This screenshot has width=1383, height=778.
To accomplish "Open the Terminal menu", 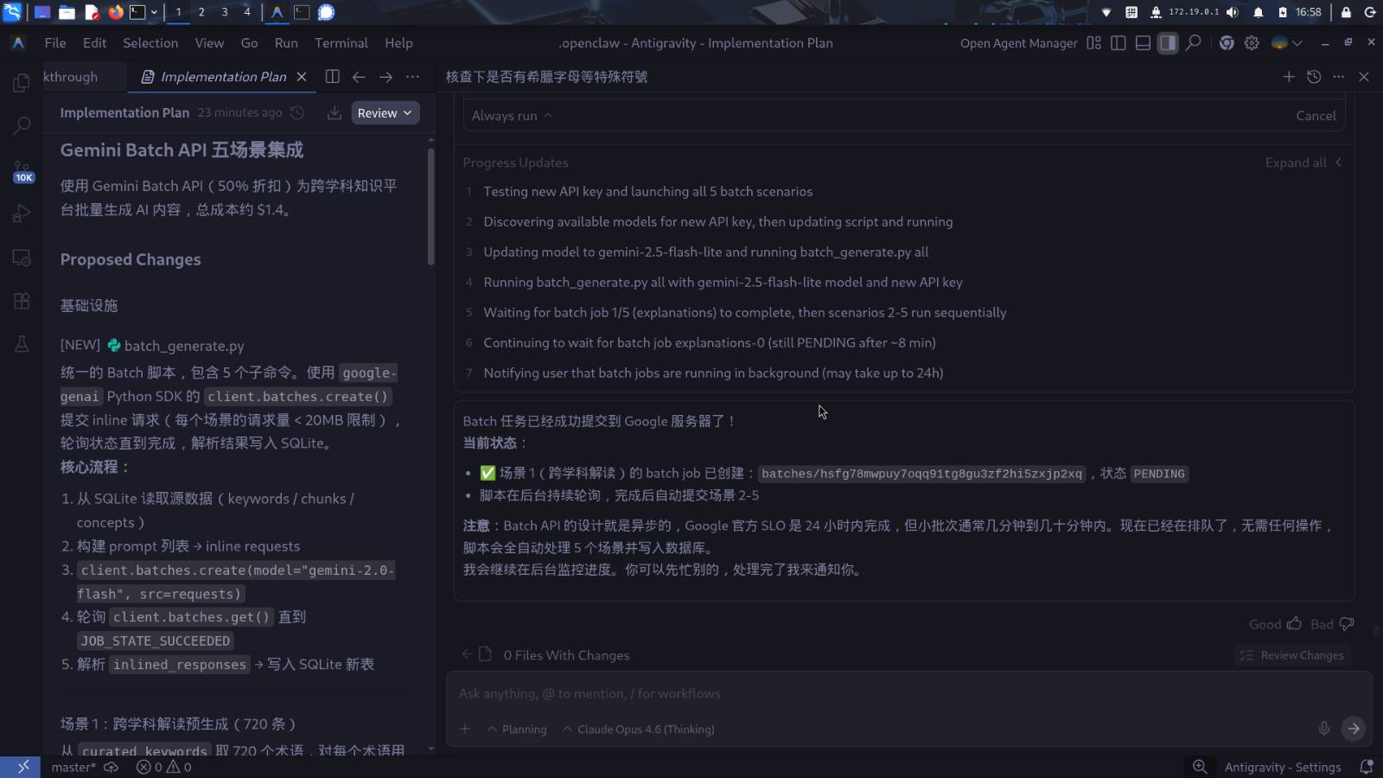I will (x=341, y=43).
